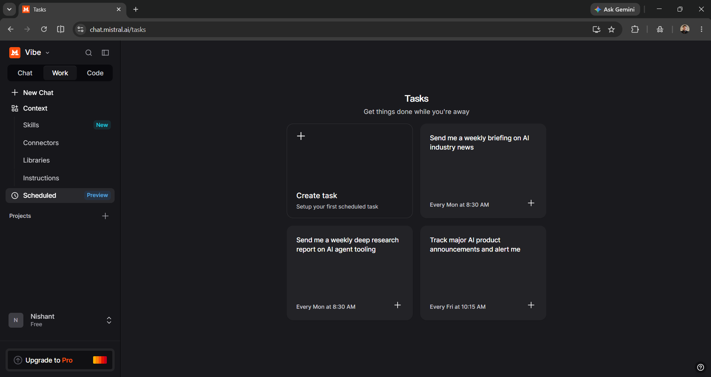Open Track major AI product announcements card

coord(483,273)
